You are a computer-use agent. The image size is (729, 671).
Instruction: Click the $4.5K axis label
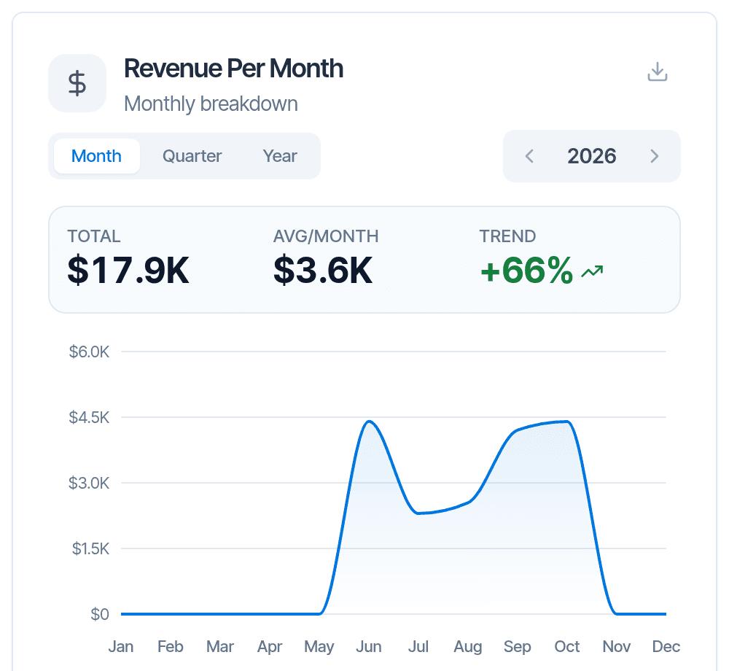[x=89, y=418]
